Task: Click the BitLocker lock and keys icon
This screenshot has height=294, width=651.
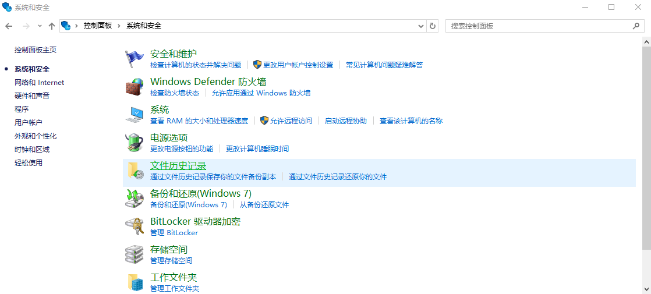Action: coord(135,226)
